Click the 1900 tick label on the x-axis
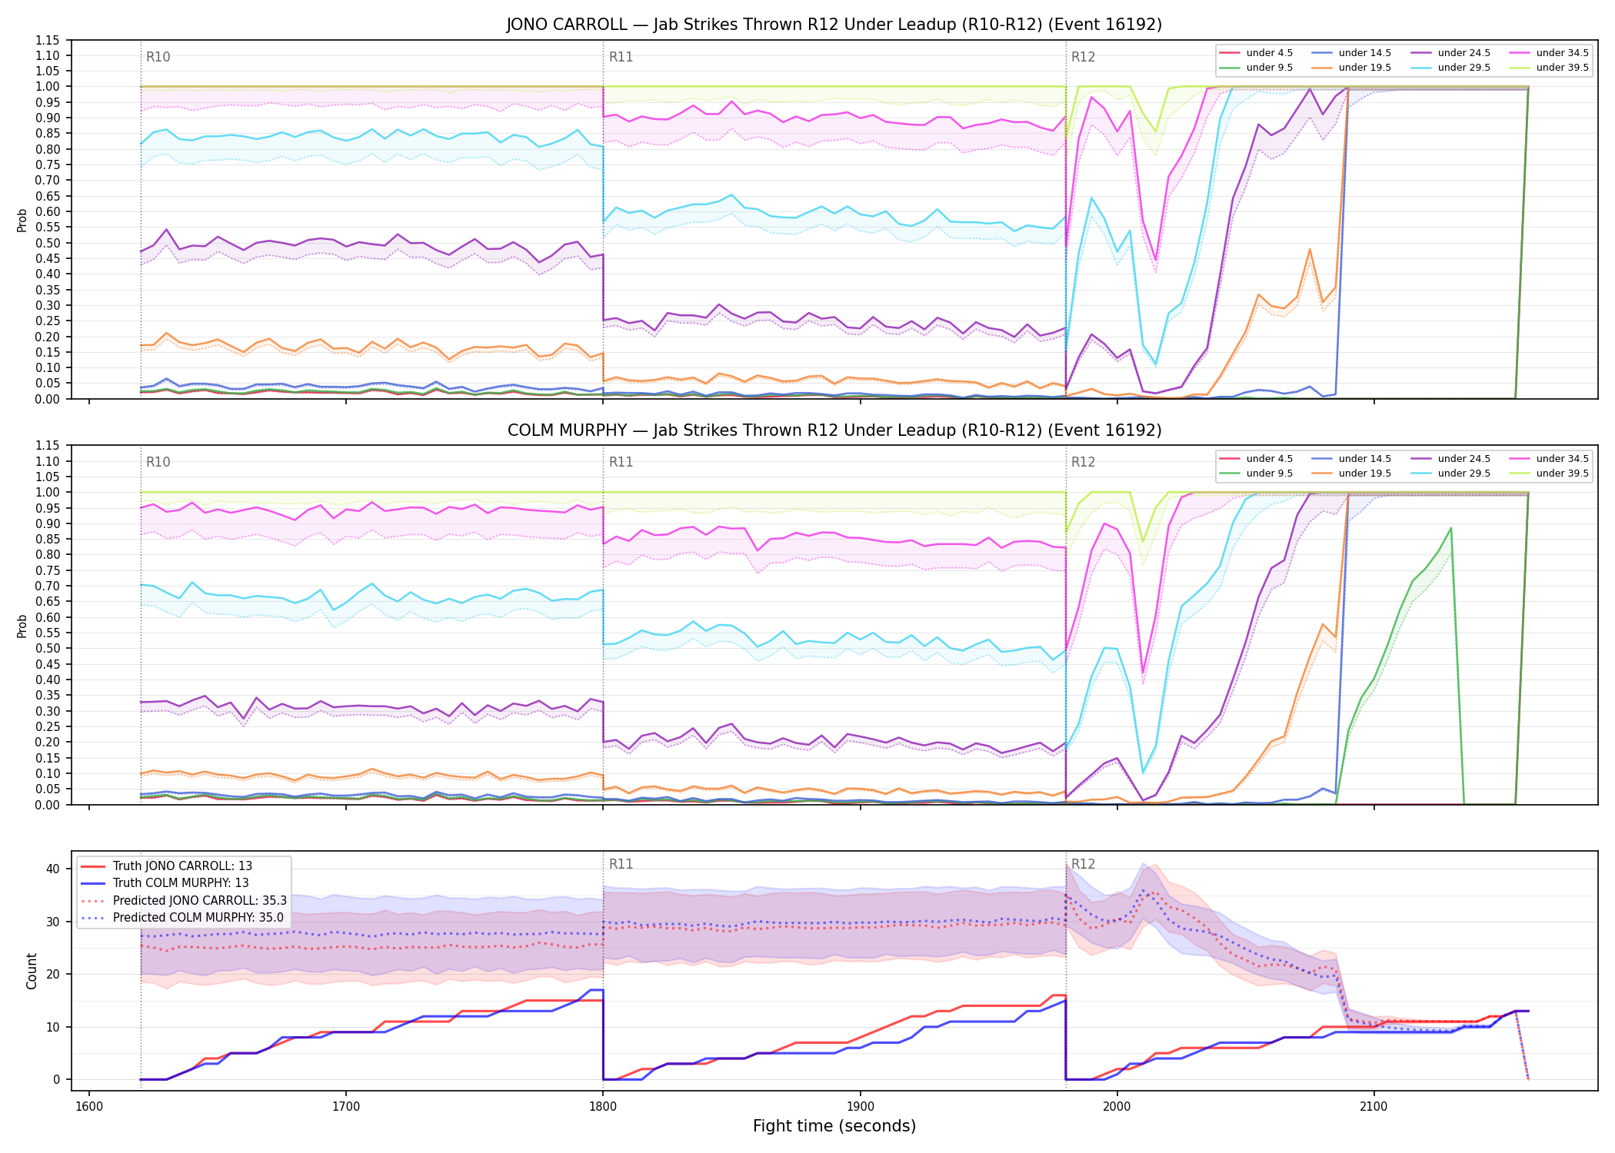Screen dimensions: 1615x1153 point(860,1106)
